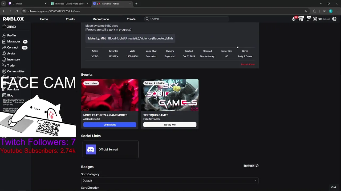This screenshot has width=341, height=191.
Task: Click the ZNR3X username in sidebar
Action: (12, 27)
